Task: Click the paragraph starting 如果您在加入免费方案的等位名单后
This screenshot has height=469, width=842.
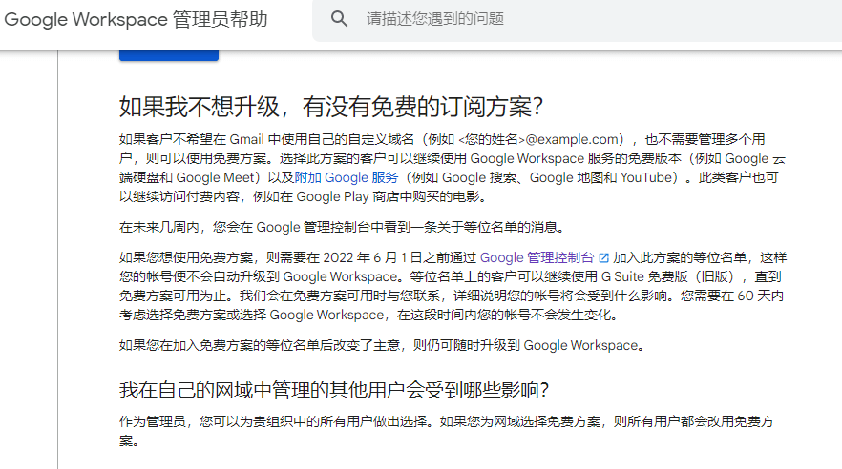Action: coord(382,344)
